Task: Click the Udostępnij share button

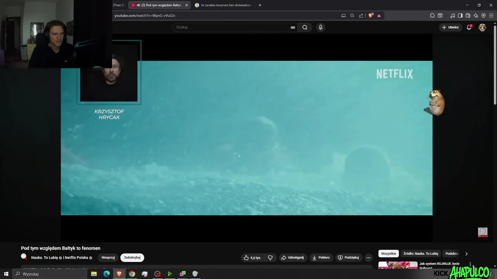Action: (292, 258)
